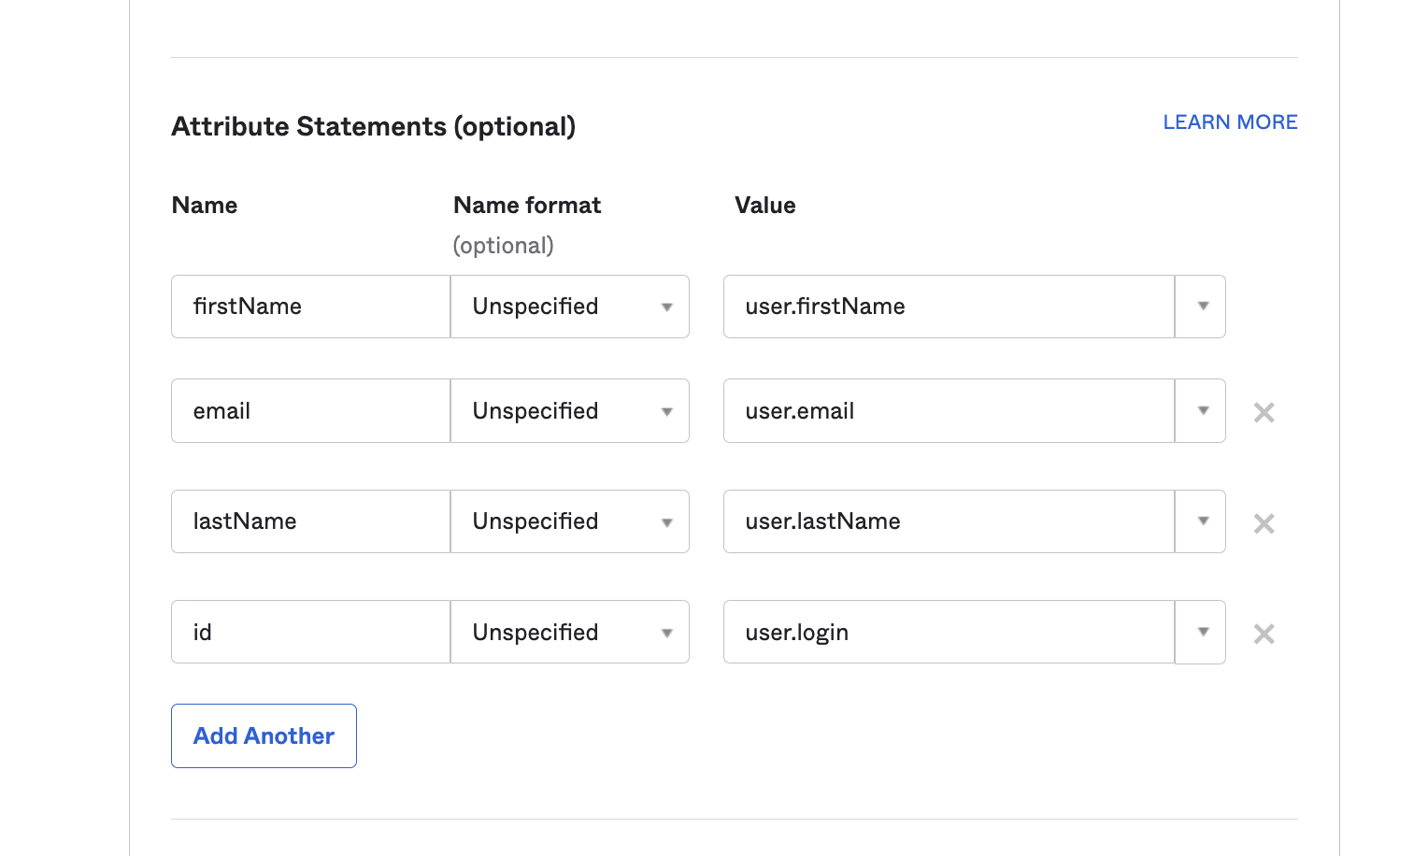Open value dropdown arrow for user.login
The width and height of the screenshot is (1428, 856).
click(1201, 633)
